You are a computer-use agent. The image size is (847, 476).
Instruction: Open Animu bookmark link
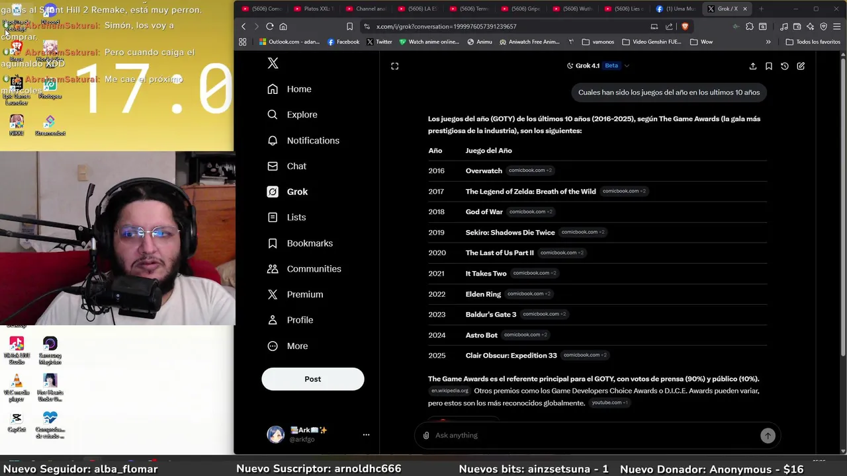[x=479, y=42]
